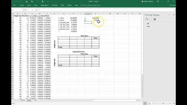Image resolution: width=187 pixels, height=105 pixels.
Task: Click the zoom slider handle
Action: pyautogui.click(x=163, y=104)
